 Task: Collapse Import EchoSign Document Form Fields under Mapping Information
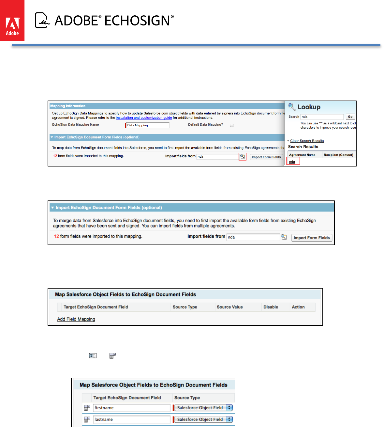pos(52,137)
